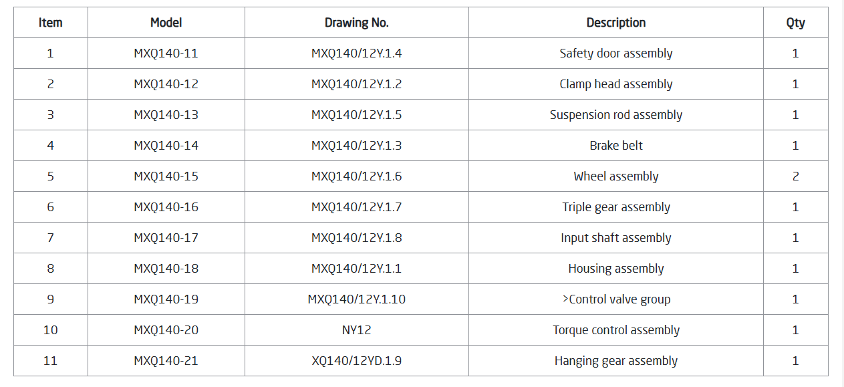The width and height of the screenshot is (844, 387).
Task: Select the Suspension rod assembly cell
Action: pos(615,115)
